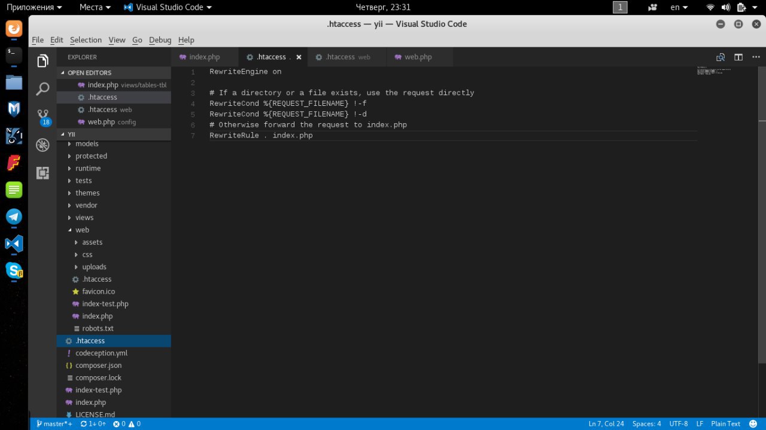The image size is (766, 430).
Task: Expand the views folder
Action: 114,218
